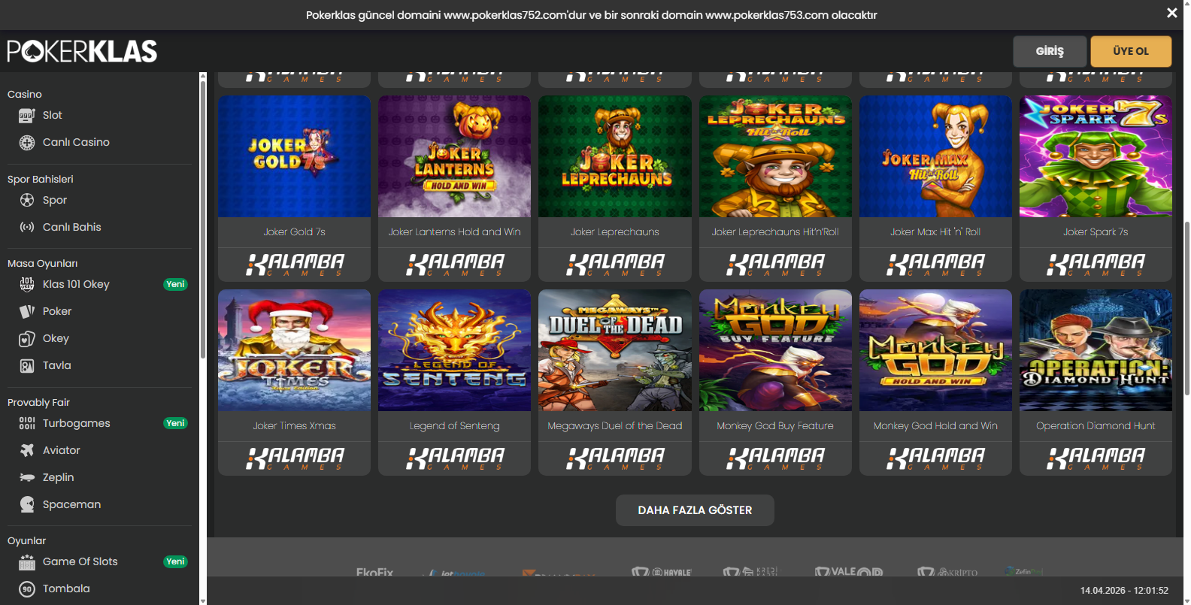Click the ÜYE OL signup button
The height and width of the screenshot is (605, 1191).
[1131, 51]
